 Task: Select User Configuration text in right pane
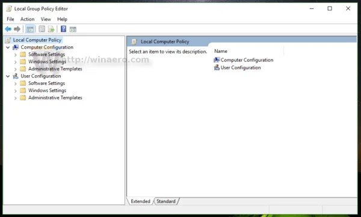point(241,68)
